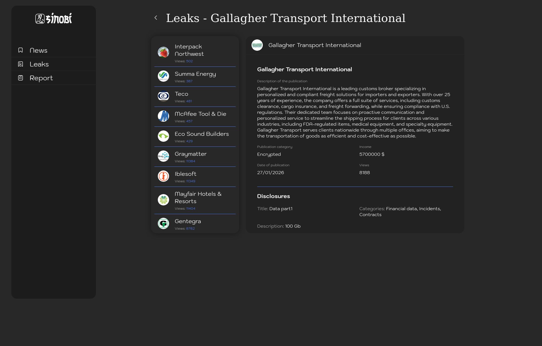The width and height of the screenshot is (542, 346).
Task: Open the News menu item
Action: (39, 50)
